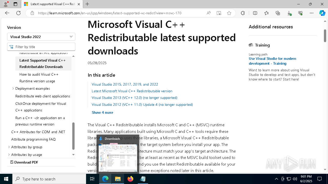The width and height of the screenshot is (328, 184).
Task: Reload the page with Refresh icon
Action: (x=18, y=13)
